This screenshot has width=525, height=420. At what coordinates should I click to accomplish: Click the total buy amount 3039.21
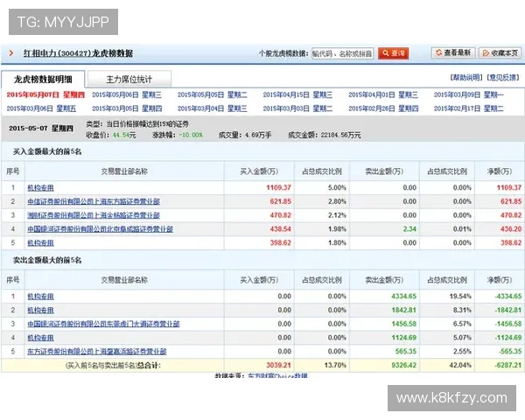(x=278, y=365)
